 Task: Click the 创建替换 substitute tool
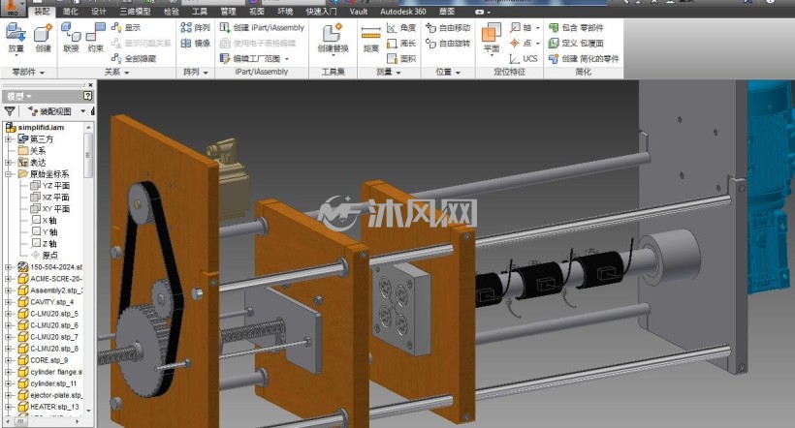click(x=333, y=38)
